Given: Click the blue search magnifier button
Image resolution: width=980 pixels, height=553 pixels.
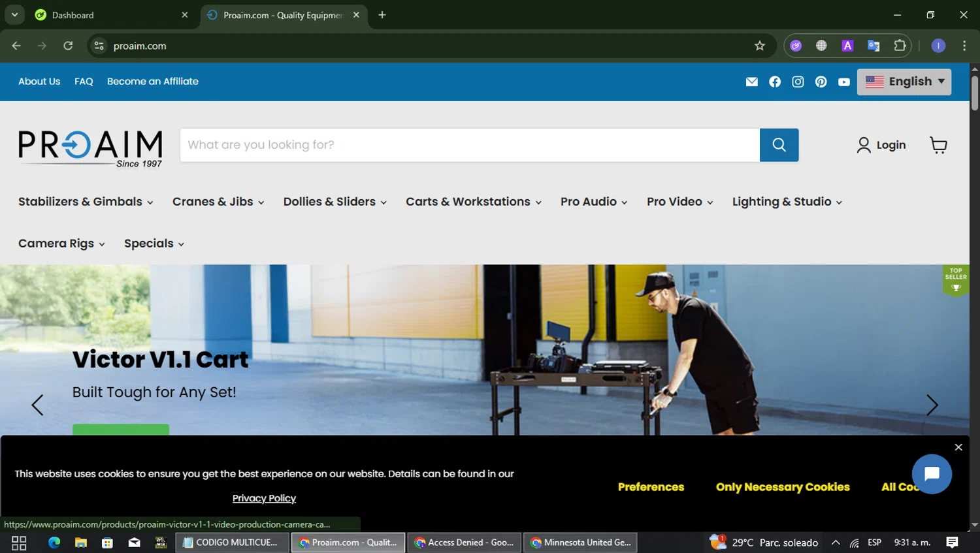Looking at the screenshot, I should click(779, 145).
